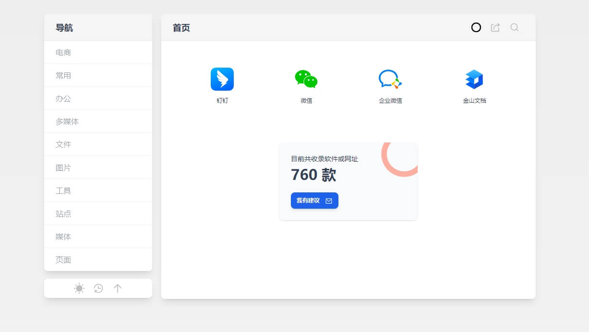Toggle light/dark mode with sun icon
Viewport: 589px width, 332px height.
pos(79,288)
